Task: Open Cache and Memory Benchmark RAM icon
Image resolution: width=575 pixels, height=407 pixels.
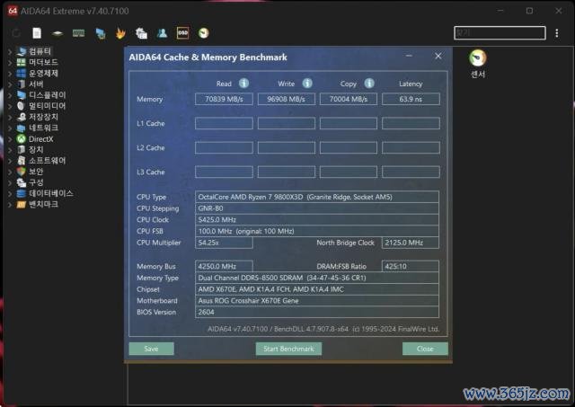Action: (78, 33)
